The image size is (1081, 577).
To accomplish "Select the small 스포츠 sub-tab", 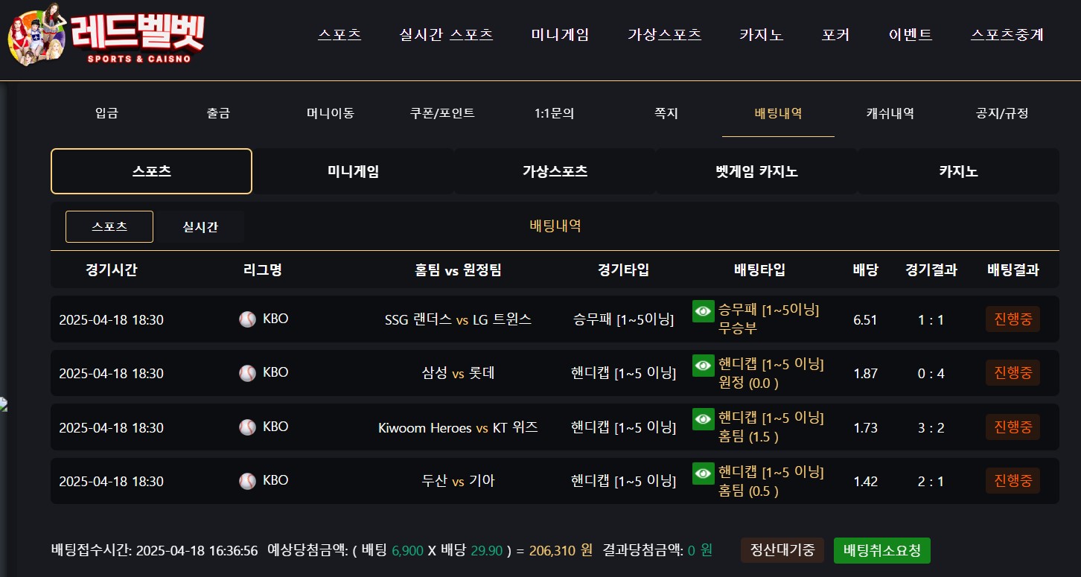I will (109, 227).
